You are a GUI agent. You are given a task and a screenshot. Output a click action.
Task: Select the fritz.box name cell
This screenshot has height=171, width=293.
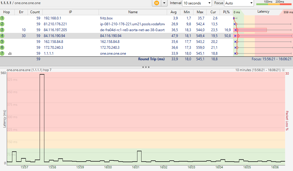click(106, 18)
